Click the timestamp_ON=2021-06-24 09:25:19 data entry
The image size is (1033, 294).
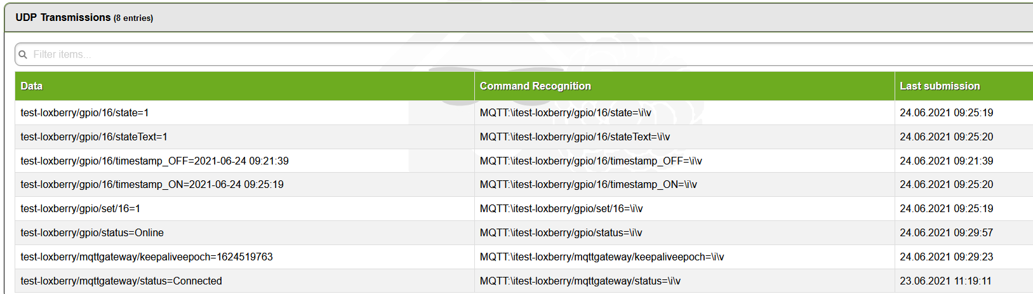pos(152,185)
